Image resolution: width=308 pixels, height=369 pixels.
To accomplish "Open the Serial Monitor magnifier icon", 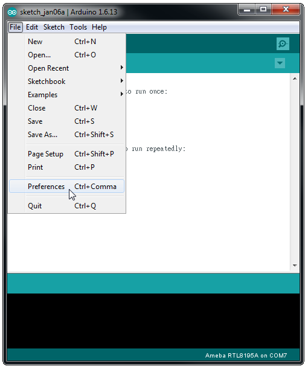I will [283, 43].
